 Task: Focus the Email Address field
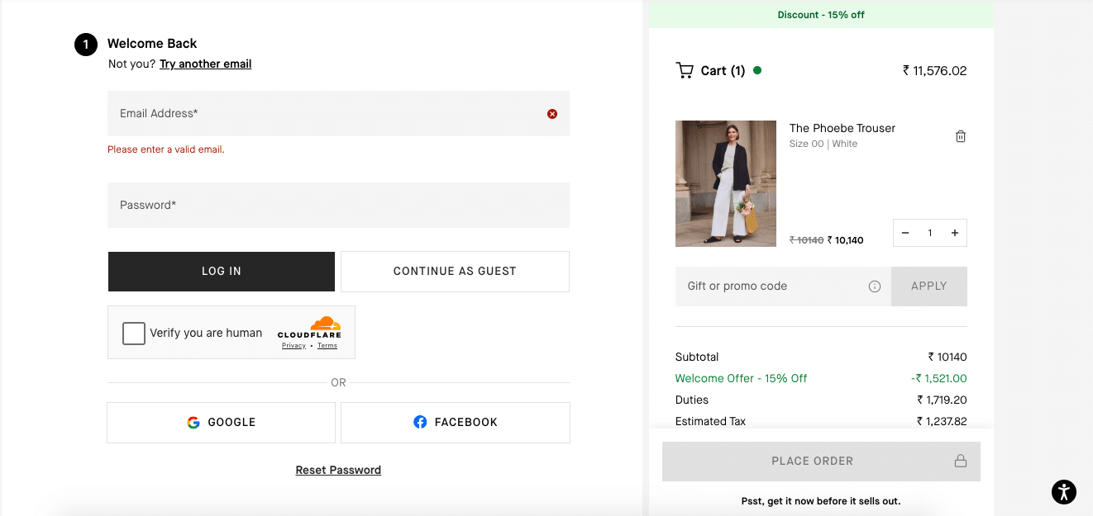click(x=327, y=114)
